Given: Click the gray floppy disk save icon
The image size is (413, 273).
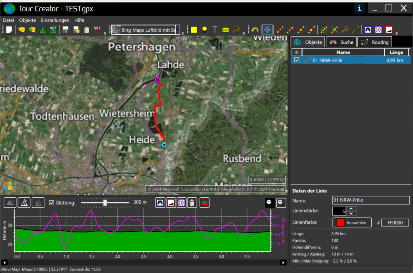Looking at the screenshot, I should click(65, 30).
